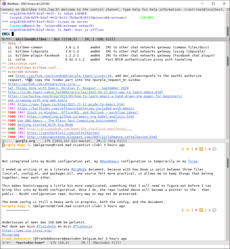Click the boost icon on the first toot
Viewport: 230px width, 249px height.
pos(201,149)
